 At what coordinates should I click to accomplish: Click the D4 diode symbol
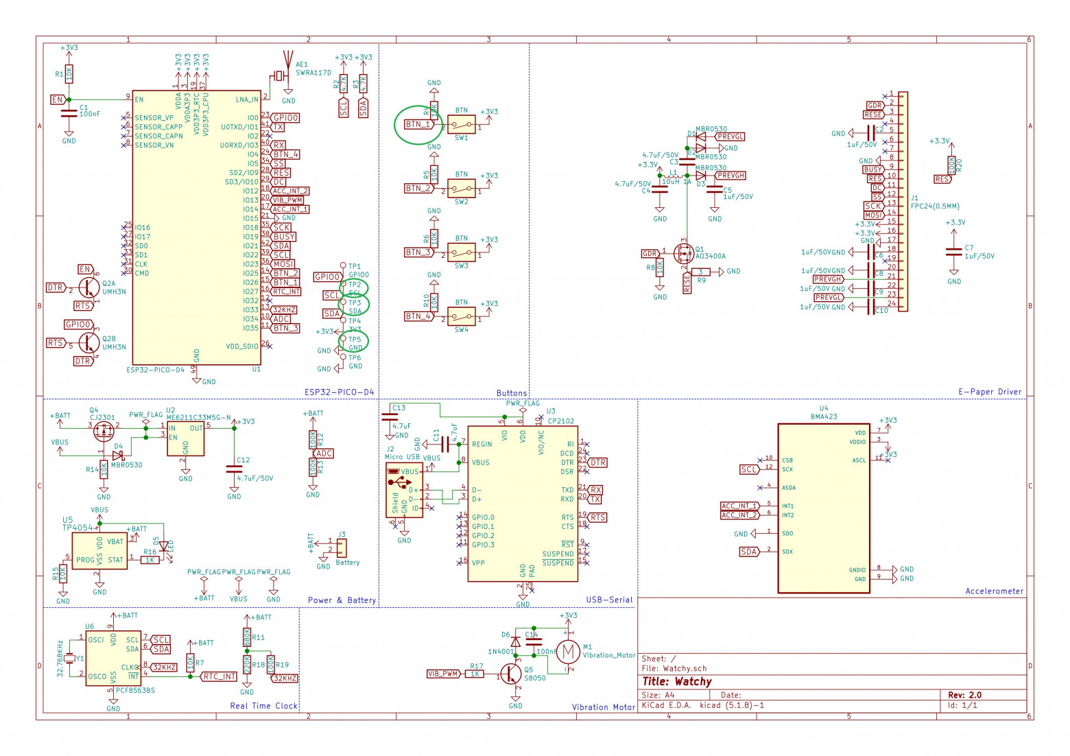pos(118,454)
